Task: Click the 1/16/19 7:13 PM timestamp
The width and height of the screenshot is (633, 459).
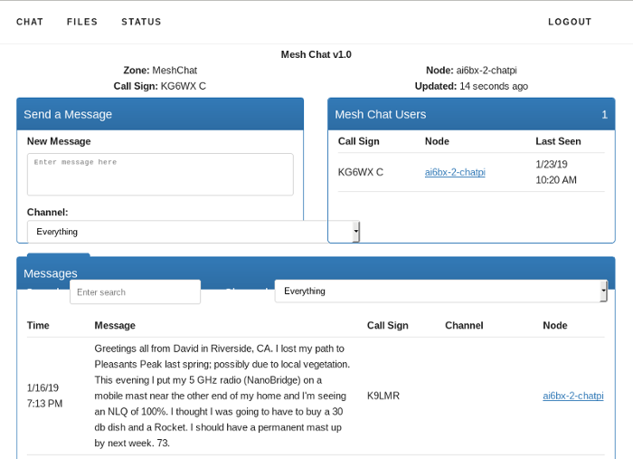Action: (44, 396)
